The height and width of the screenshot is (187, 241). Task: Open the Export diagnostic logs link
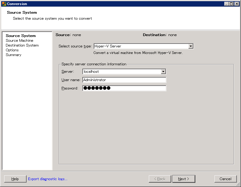pos(48,179)
